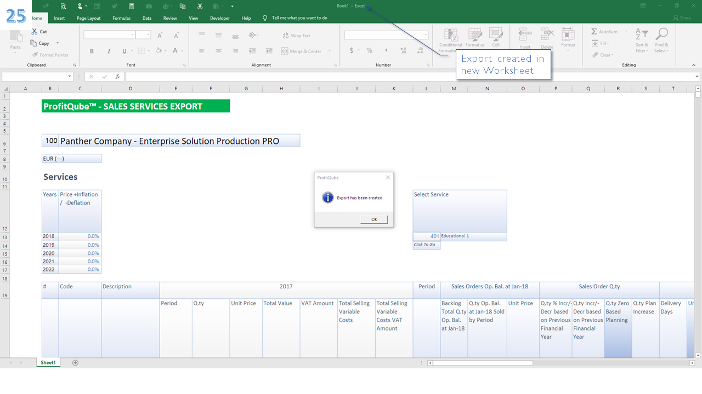This screenshot has height=394, width=702.
Task: Click the Name Box field
Action: click(x=37, y=77)
